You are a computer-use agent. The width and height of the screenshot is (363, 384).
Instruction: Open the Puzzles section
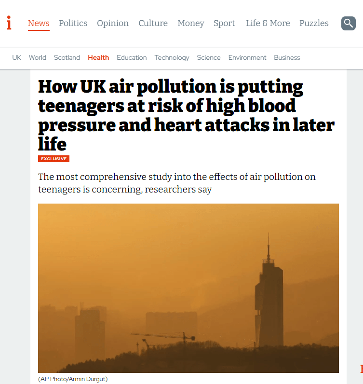314,23
